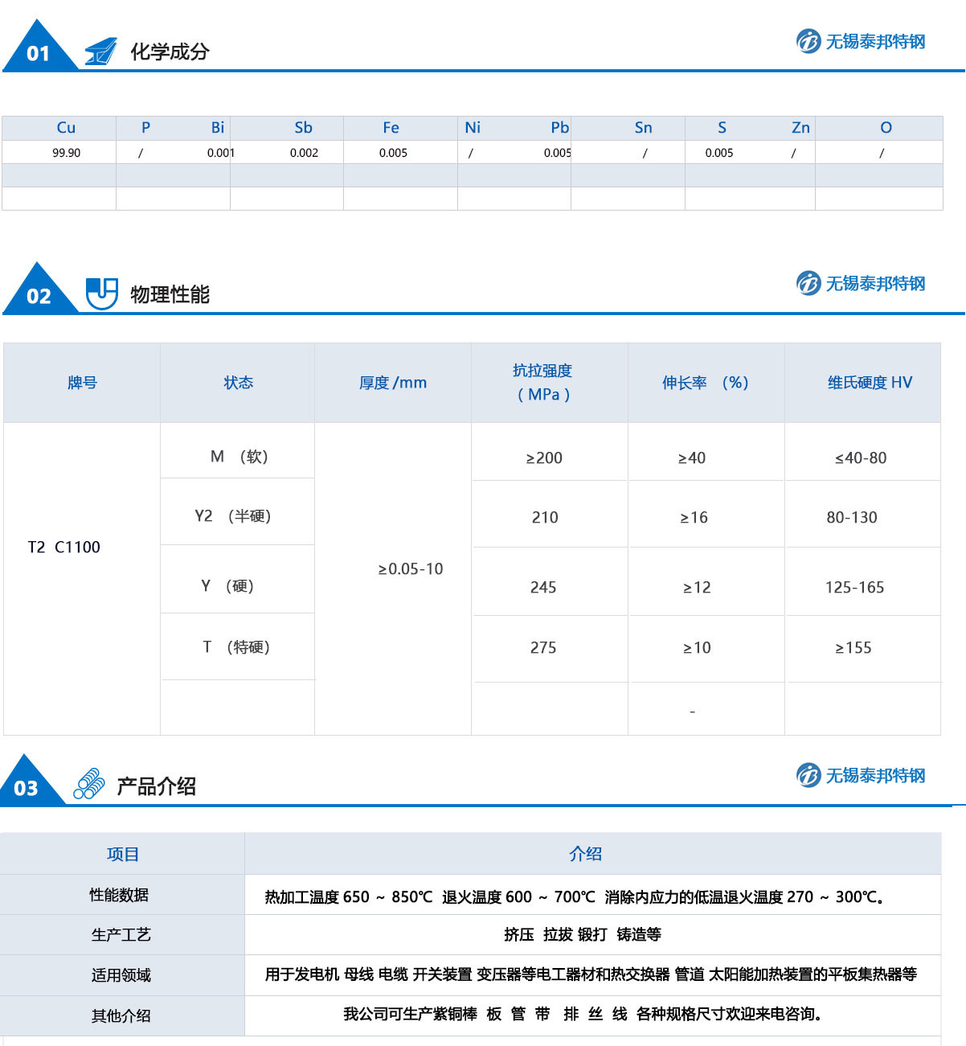Select the 适用领域 row label

(x=121, y=975)
